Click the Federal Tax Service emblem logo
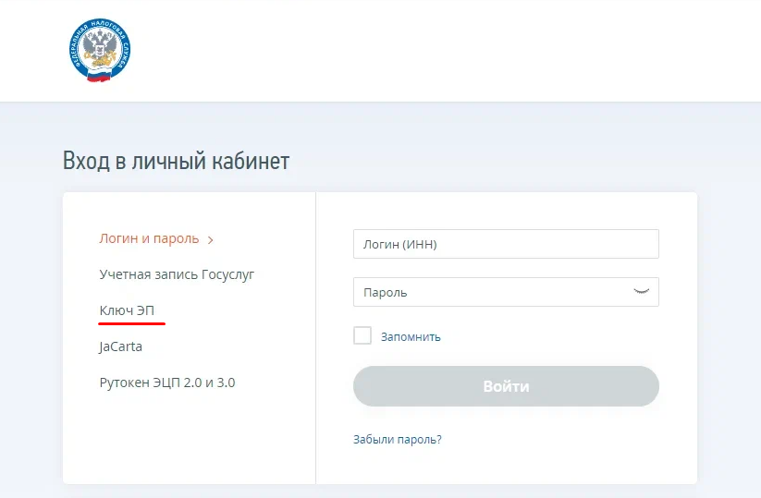 pos(100,50)
